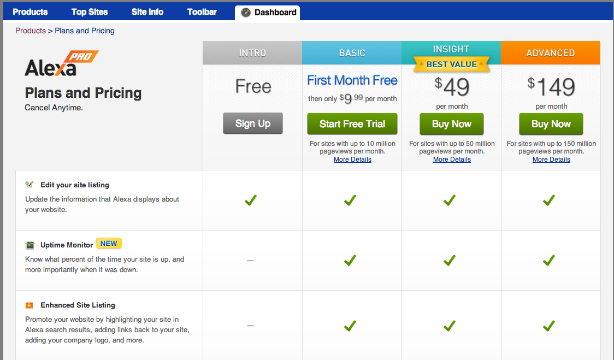Start Free Trial of the Basic plan
Screen dimensions: 614x360
(x=352, y=124)
